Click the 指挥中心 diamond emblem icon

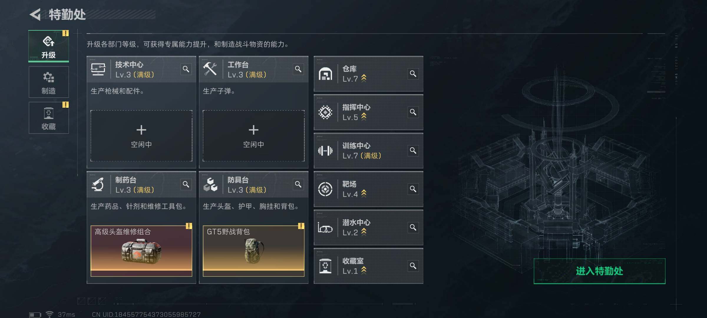pos(325,112)
